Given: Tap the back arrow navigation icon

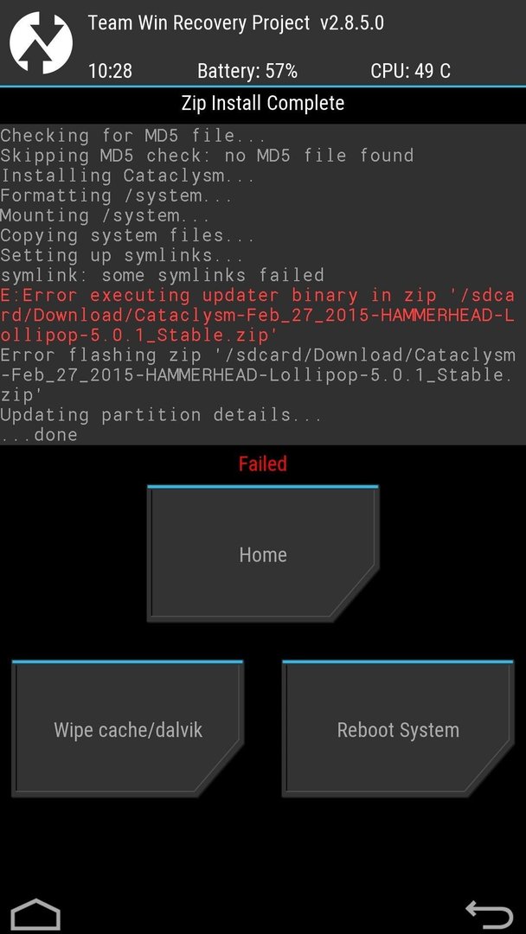Looking at the screenshot, I should pos(489,915).
